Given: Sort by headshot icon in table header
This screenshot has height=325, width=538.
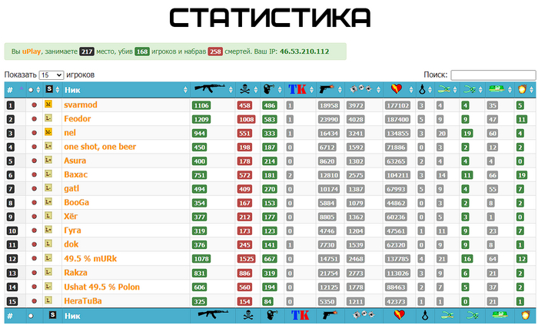Looking at the screenshot, I should (x=269, y=89).
